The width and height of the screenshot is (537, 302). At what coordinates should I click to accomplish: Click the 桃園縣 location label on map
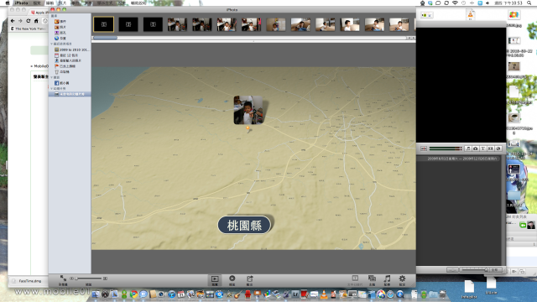pos(244,226)
